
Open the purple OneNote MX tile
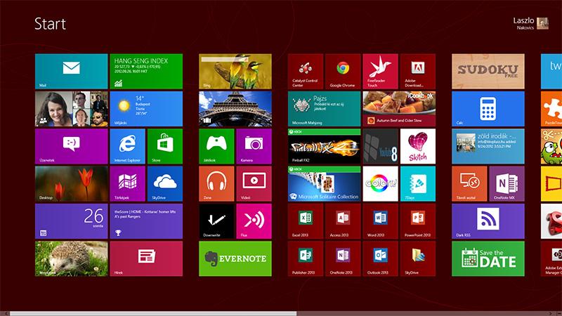point(507,184)
